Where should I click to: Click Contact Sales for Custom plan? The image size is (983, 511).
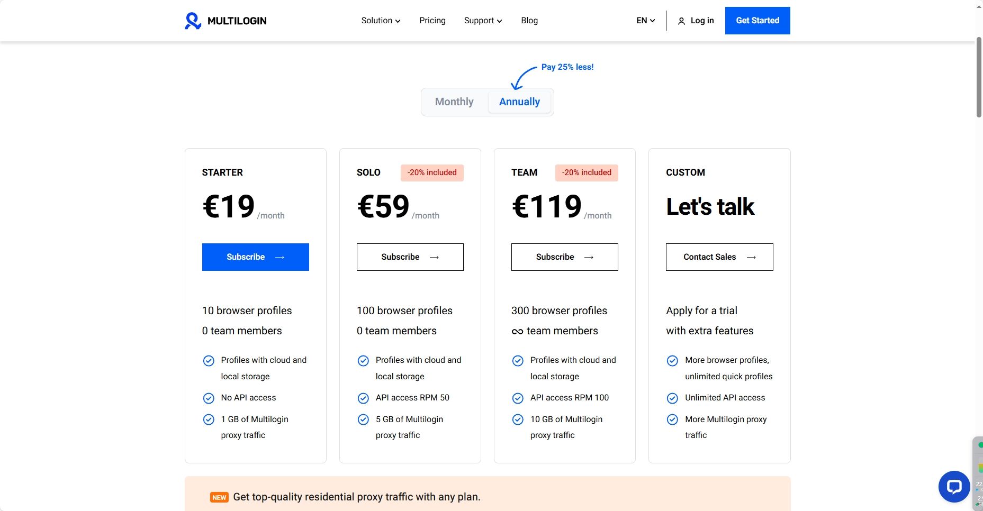719,257
